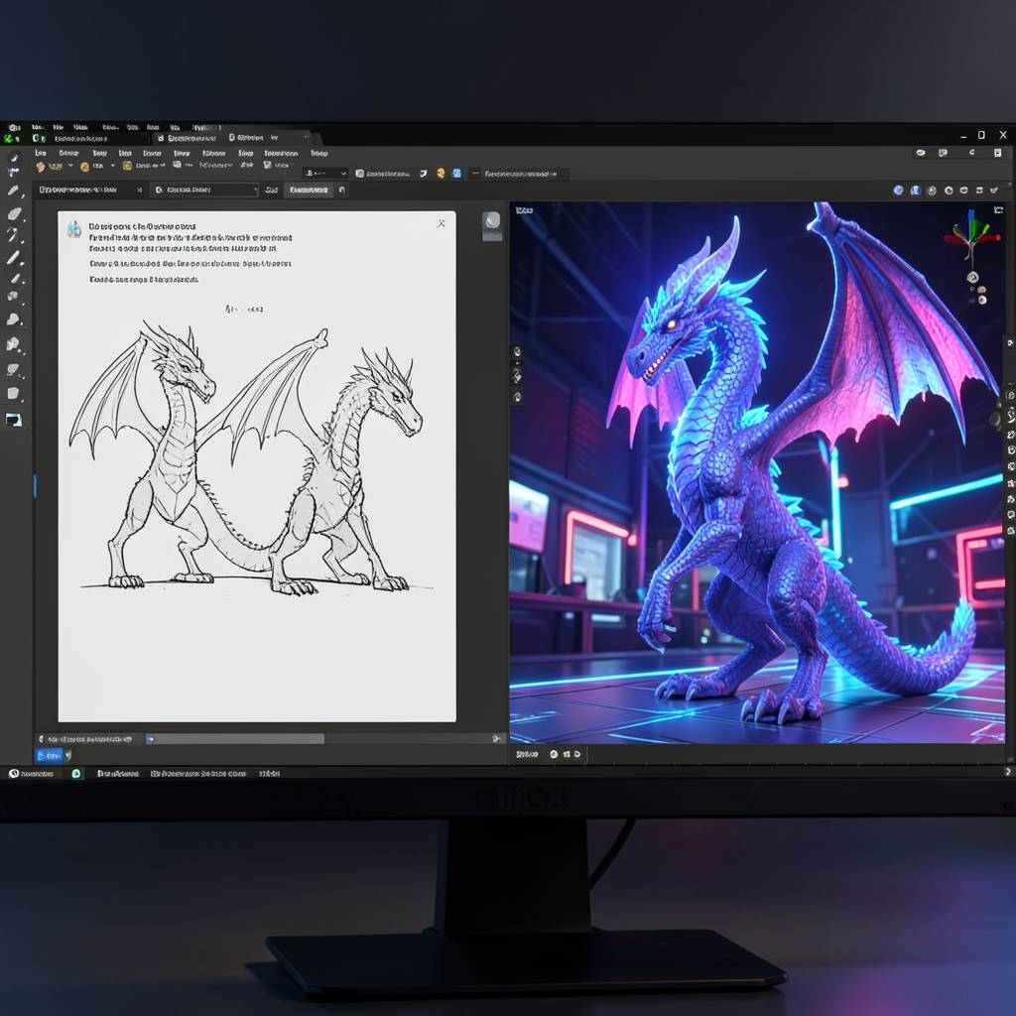Click the bottle icon at the sketch page's top left
This screenshot has height=1016, width=1016.
tap(74, 229)
